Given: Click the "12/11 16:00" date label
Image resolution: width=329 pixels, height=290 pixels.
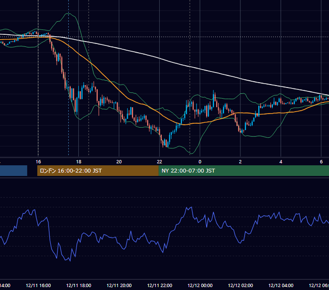Looking at the screenshot, I should (38, 285).
